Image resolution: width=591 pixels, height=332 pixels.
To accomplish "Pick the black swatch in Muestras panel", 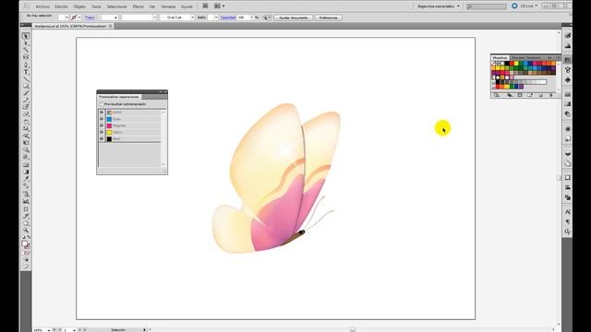I will coord(507,64).
